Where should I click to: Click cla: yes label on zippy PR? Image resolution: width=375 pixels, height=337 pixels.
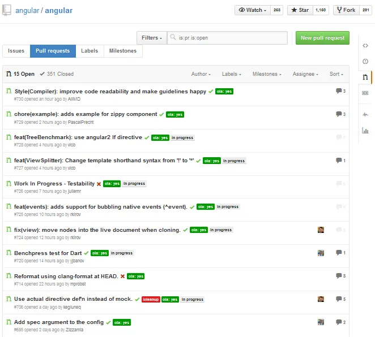tap(175, 115)
